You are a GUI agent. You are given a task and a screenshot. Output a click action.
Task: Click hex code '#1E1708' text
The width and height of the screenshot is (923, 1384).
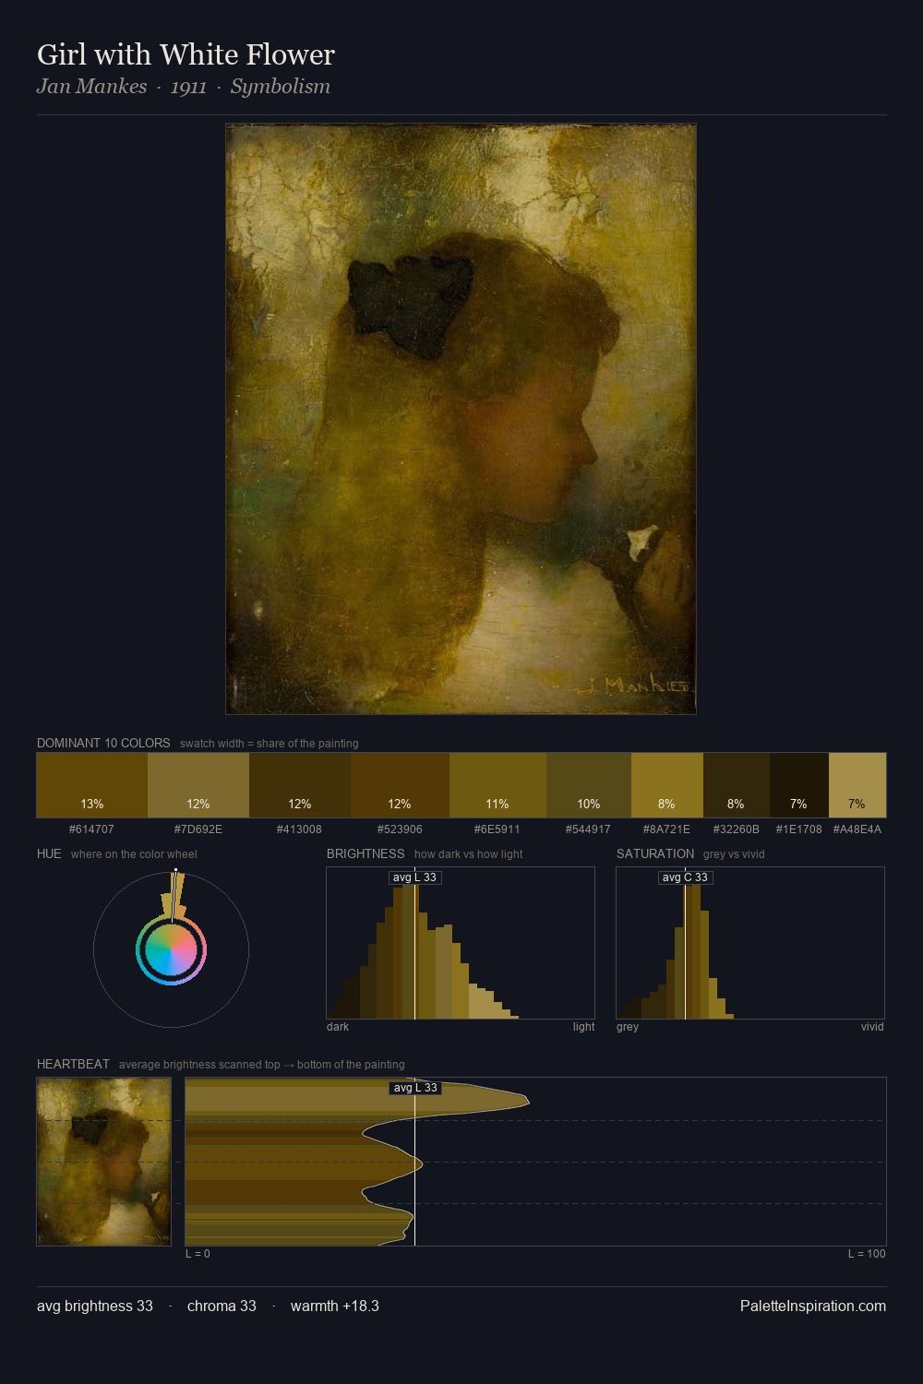click(799, 829)
